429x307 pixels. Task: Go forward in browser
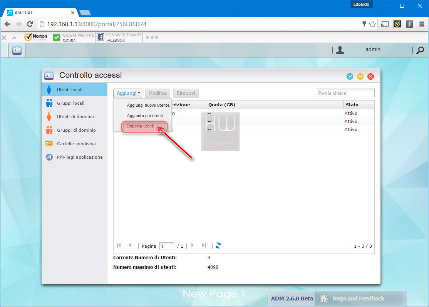click(18, 24)
